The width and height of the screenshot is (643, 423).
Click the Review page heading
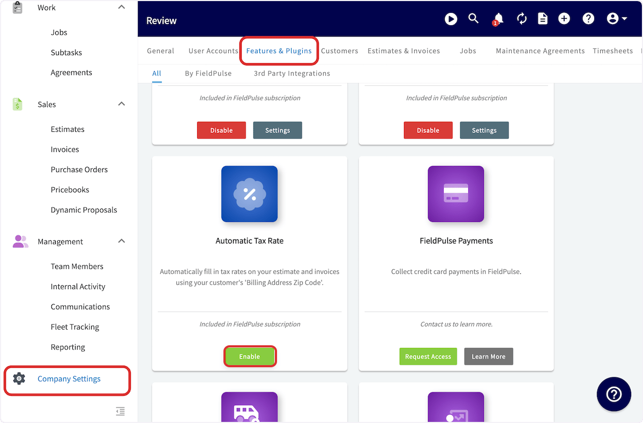(161, 20)
